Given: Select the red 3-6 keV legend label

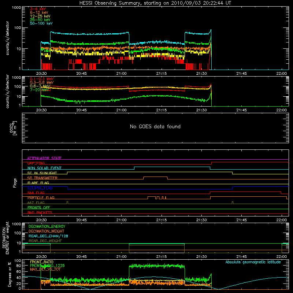Looking at the screenshot, I should (x=38, y=9).
